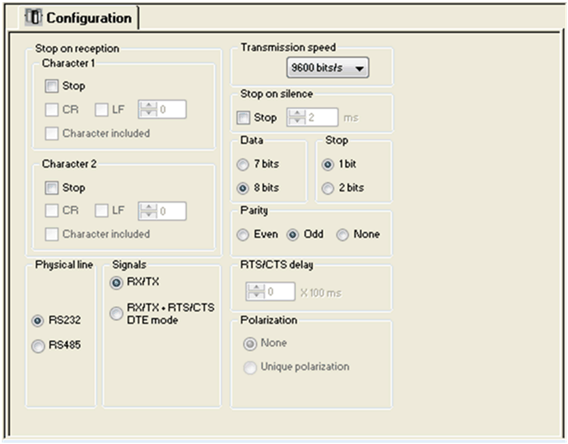Click the Stop on reception group label
The image size is (568, 444).
[77, 48]
